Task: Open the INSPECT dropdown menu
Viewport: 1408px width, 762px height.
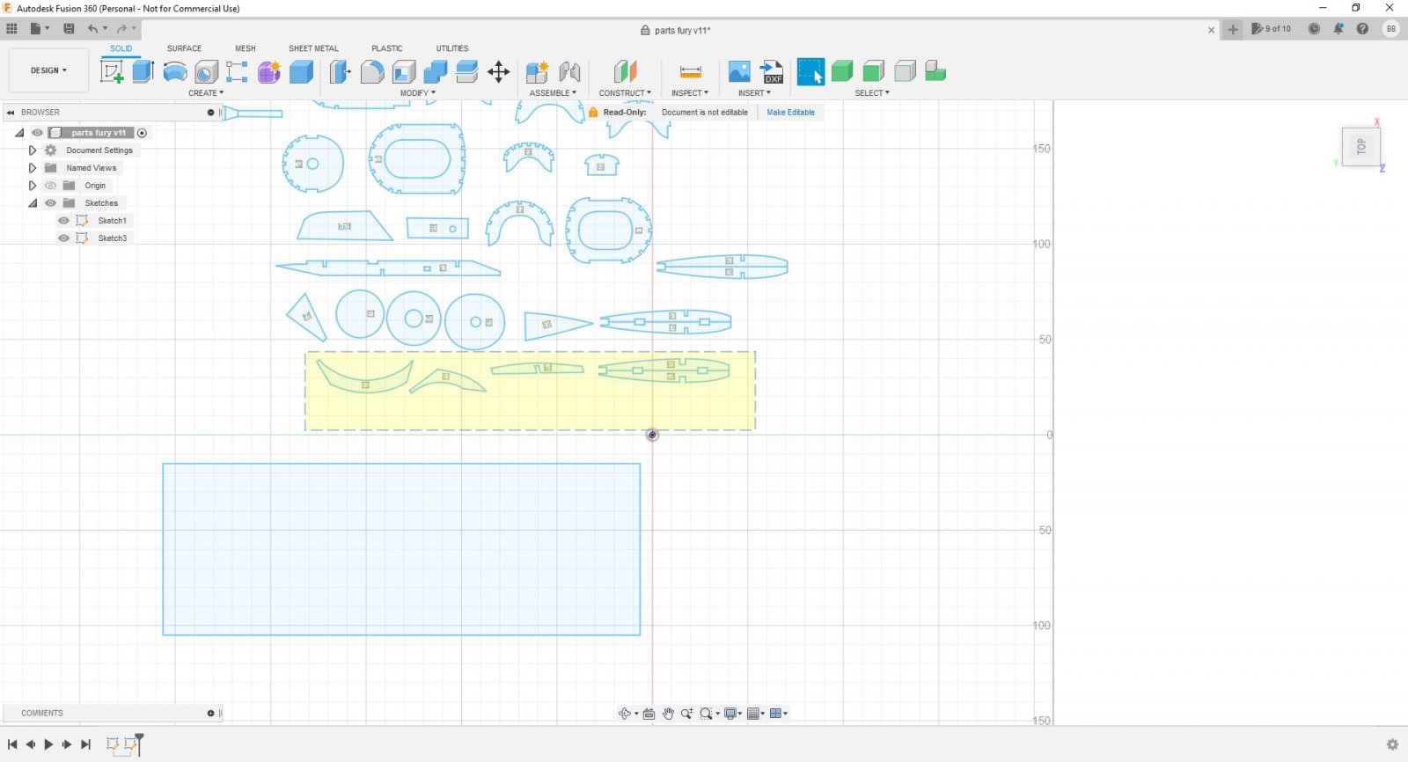Action: point(690,93)
